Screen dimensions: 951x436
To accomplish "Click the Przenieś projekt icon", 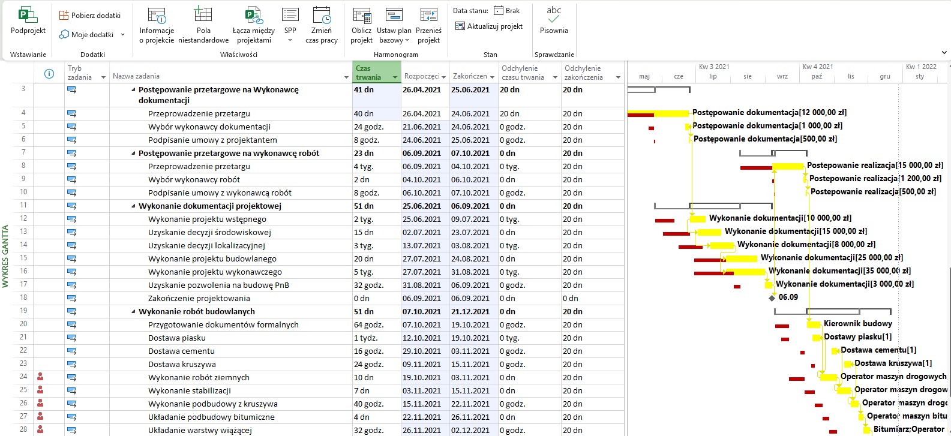I will (428, 16).
